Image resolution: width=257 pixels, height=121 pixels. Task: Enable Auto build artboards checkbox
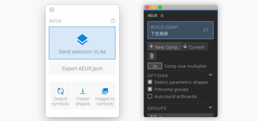point(150,96)
